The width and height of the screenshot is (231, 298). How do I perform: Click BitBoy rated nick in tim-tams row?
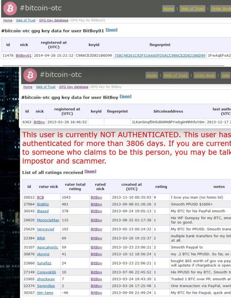tap(96, 293)
